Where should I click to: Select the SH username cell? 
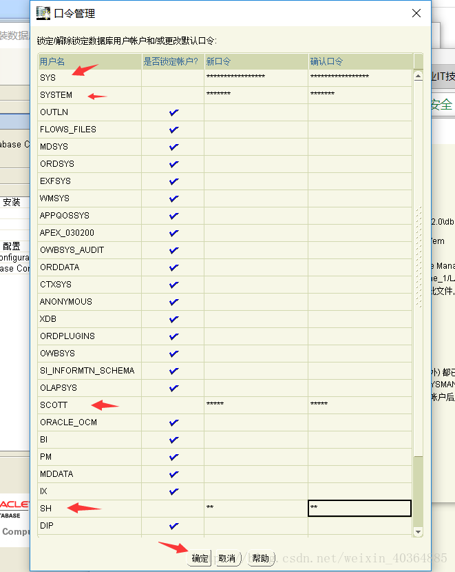89,509
